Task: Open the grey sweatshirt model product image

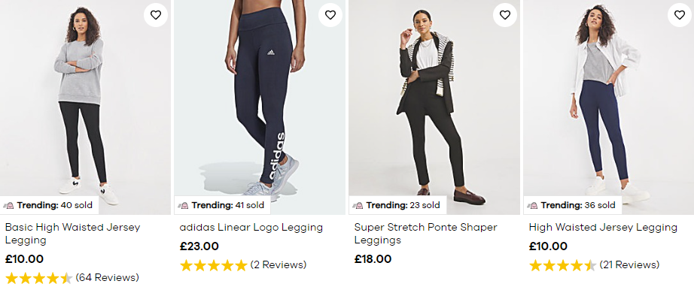Action: point(85,107)
